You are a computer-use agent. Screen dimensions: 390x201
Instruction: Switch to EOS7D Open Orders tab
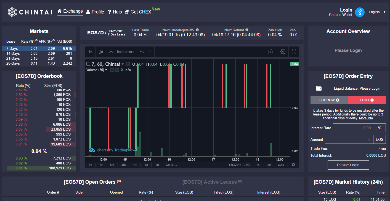92,182
